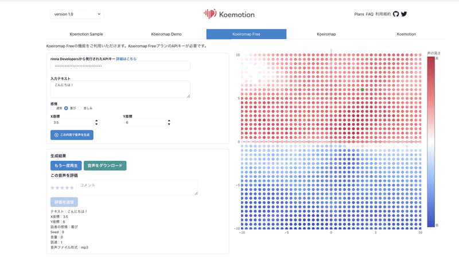Click the result line Seed：0

(57, 232)
